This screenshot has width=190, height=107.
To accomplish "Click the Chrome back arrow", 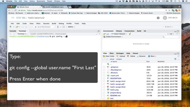I will pos(9,10).
